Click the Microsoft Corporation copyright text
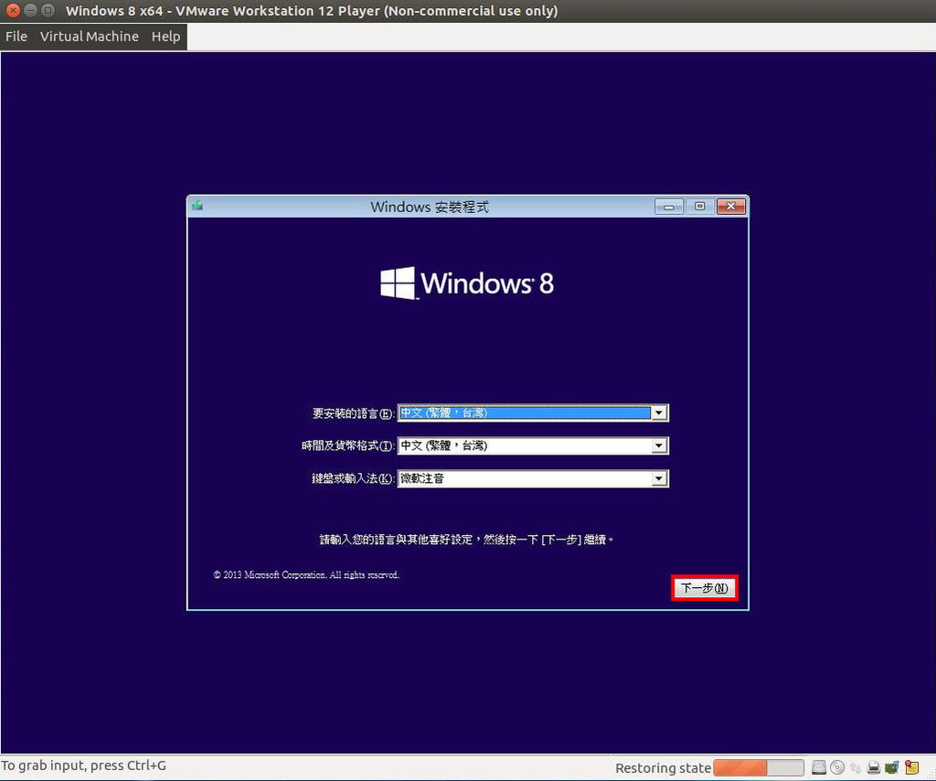936x781 pixels. pyautogui.click(x=306, y=575)
